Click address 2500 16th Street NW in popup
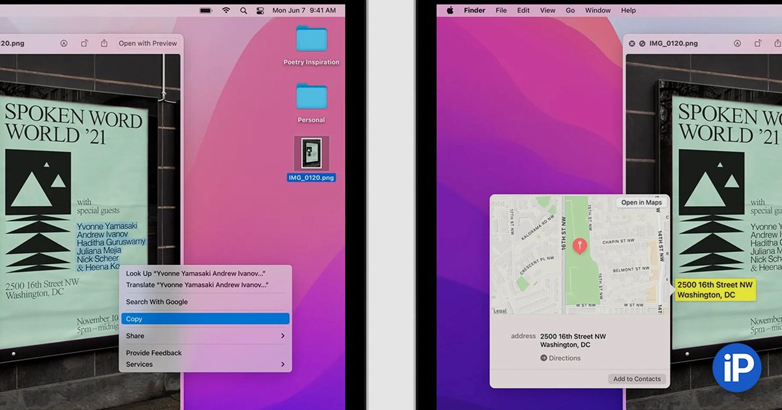 [x=573, y=336]
